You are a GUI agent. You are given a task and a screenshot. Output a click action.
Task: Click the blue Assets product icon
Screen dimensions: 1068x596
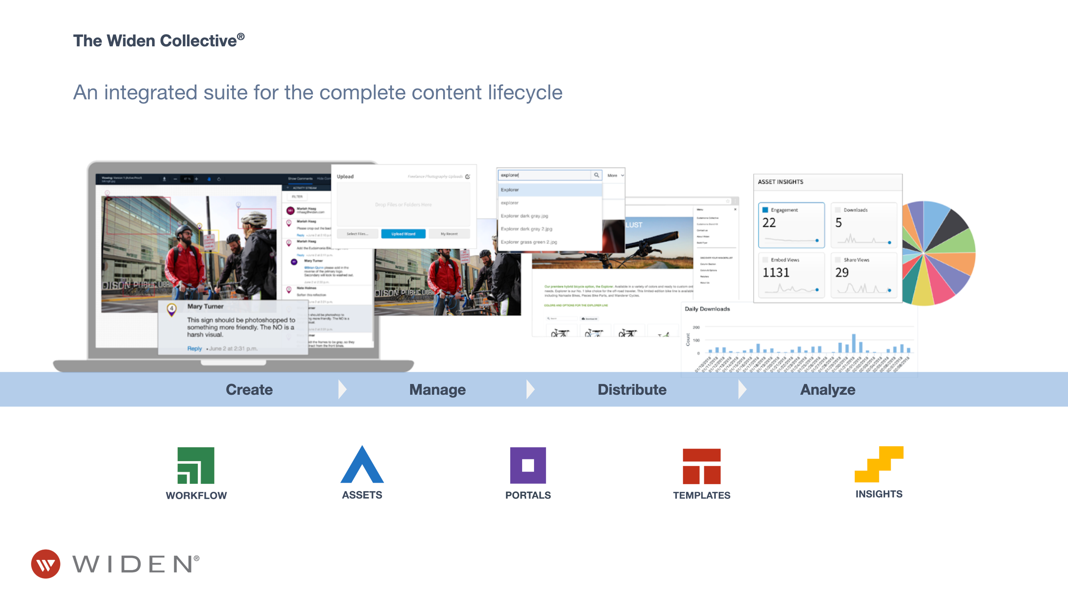pyautogui.click(x=362, y=464)
